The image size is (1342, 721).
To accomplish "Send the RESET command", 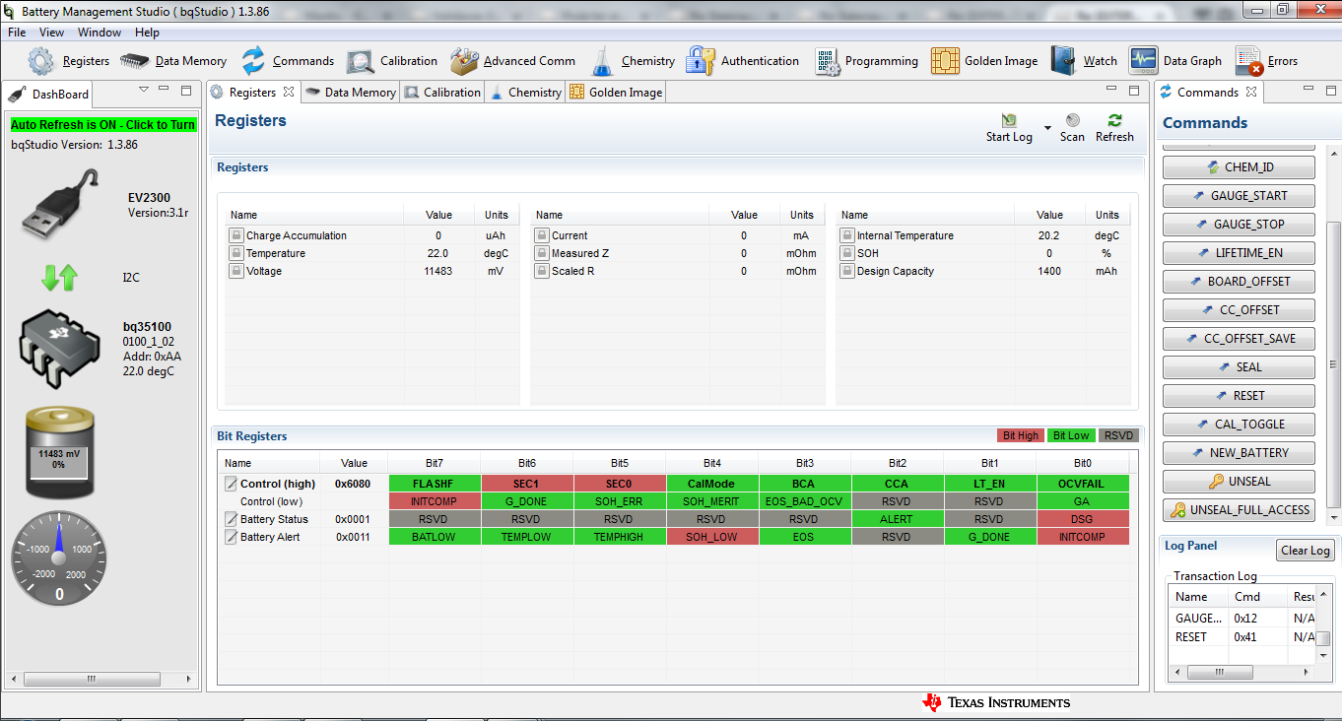I will tap(1239, 396).
